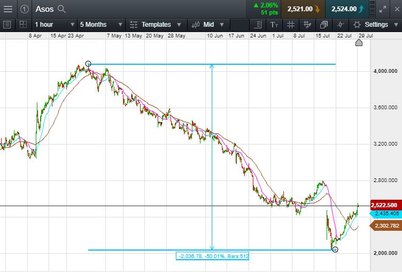Screen dimensions: 402x272
Task: Toggle the crosshair cursor tool
Action: [x=340, y=25]
